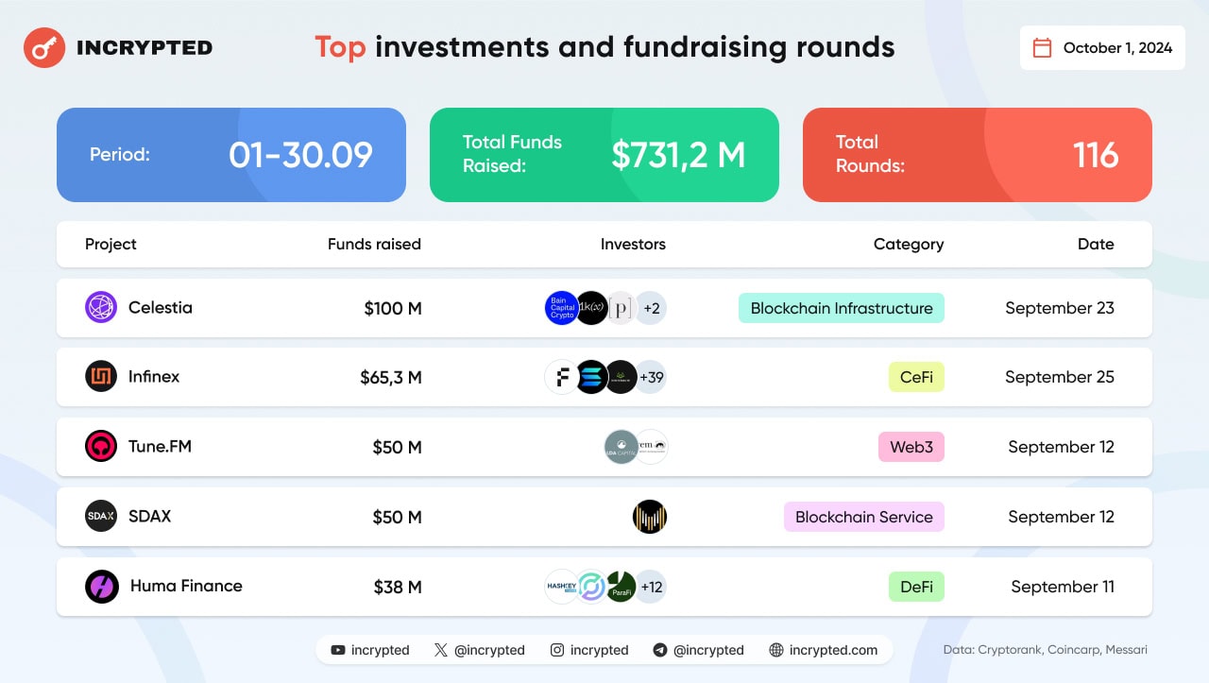Click the YouTube icon in footer
The image size is (1209, 683).
[x=338, y=650]
